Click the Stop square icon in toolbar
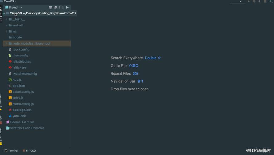 pyautogui.click(x=265, y=2)
